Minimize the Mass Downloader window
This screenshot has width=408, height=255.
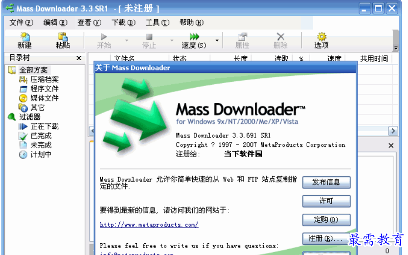point(365,9)
